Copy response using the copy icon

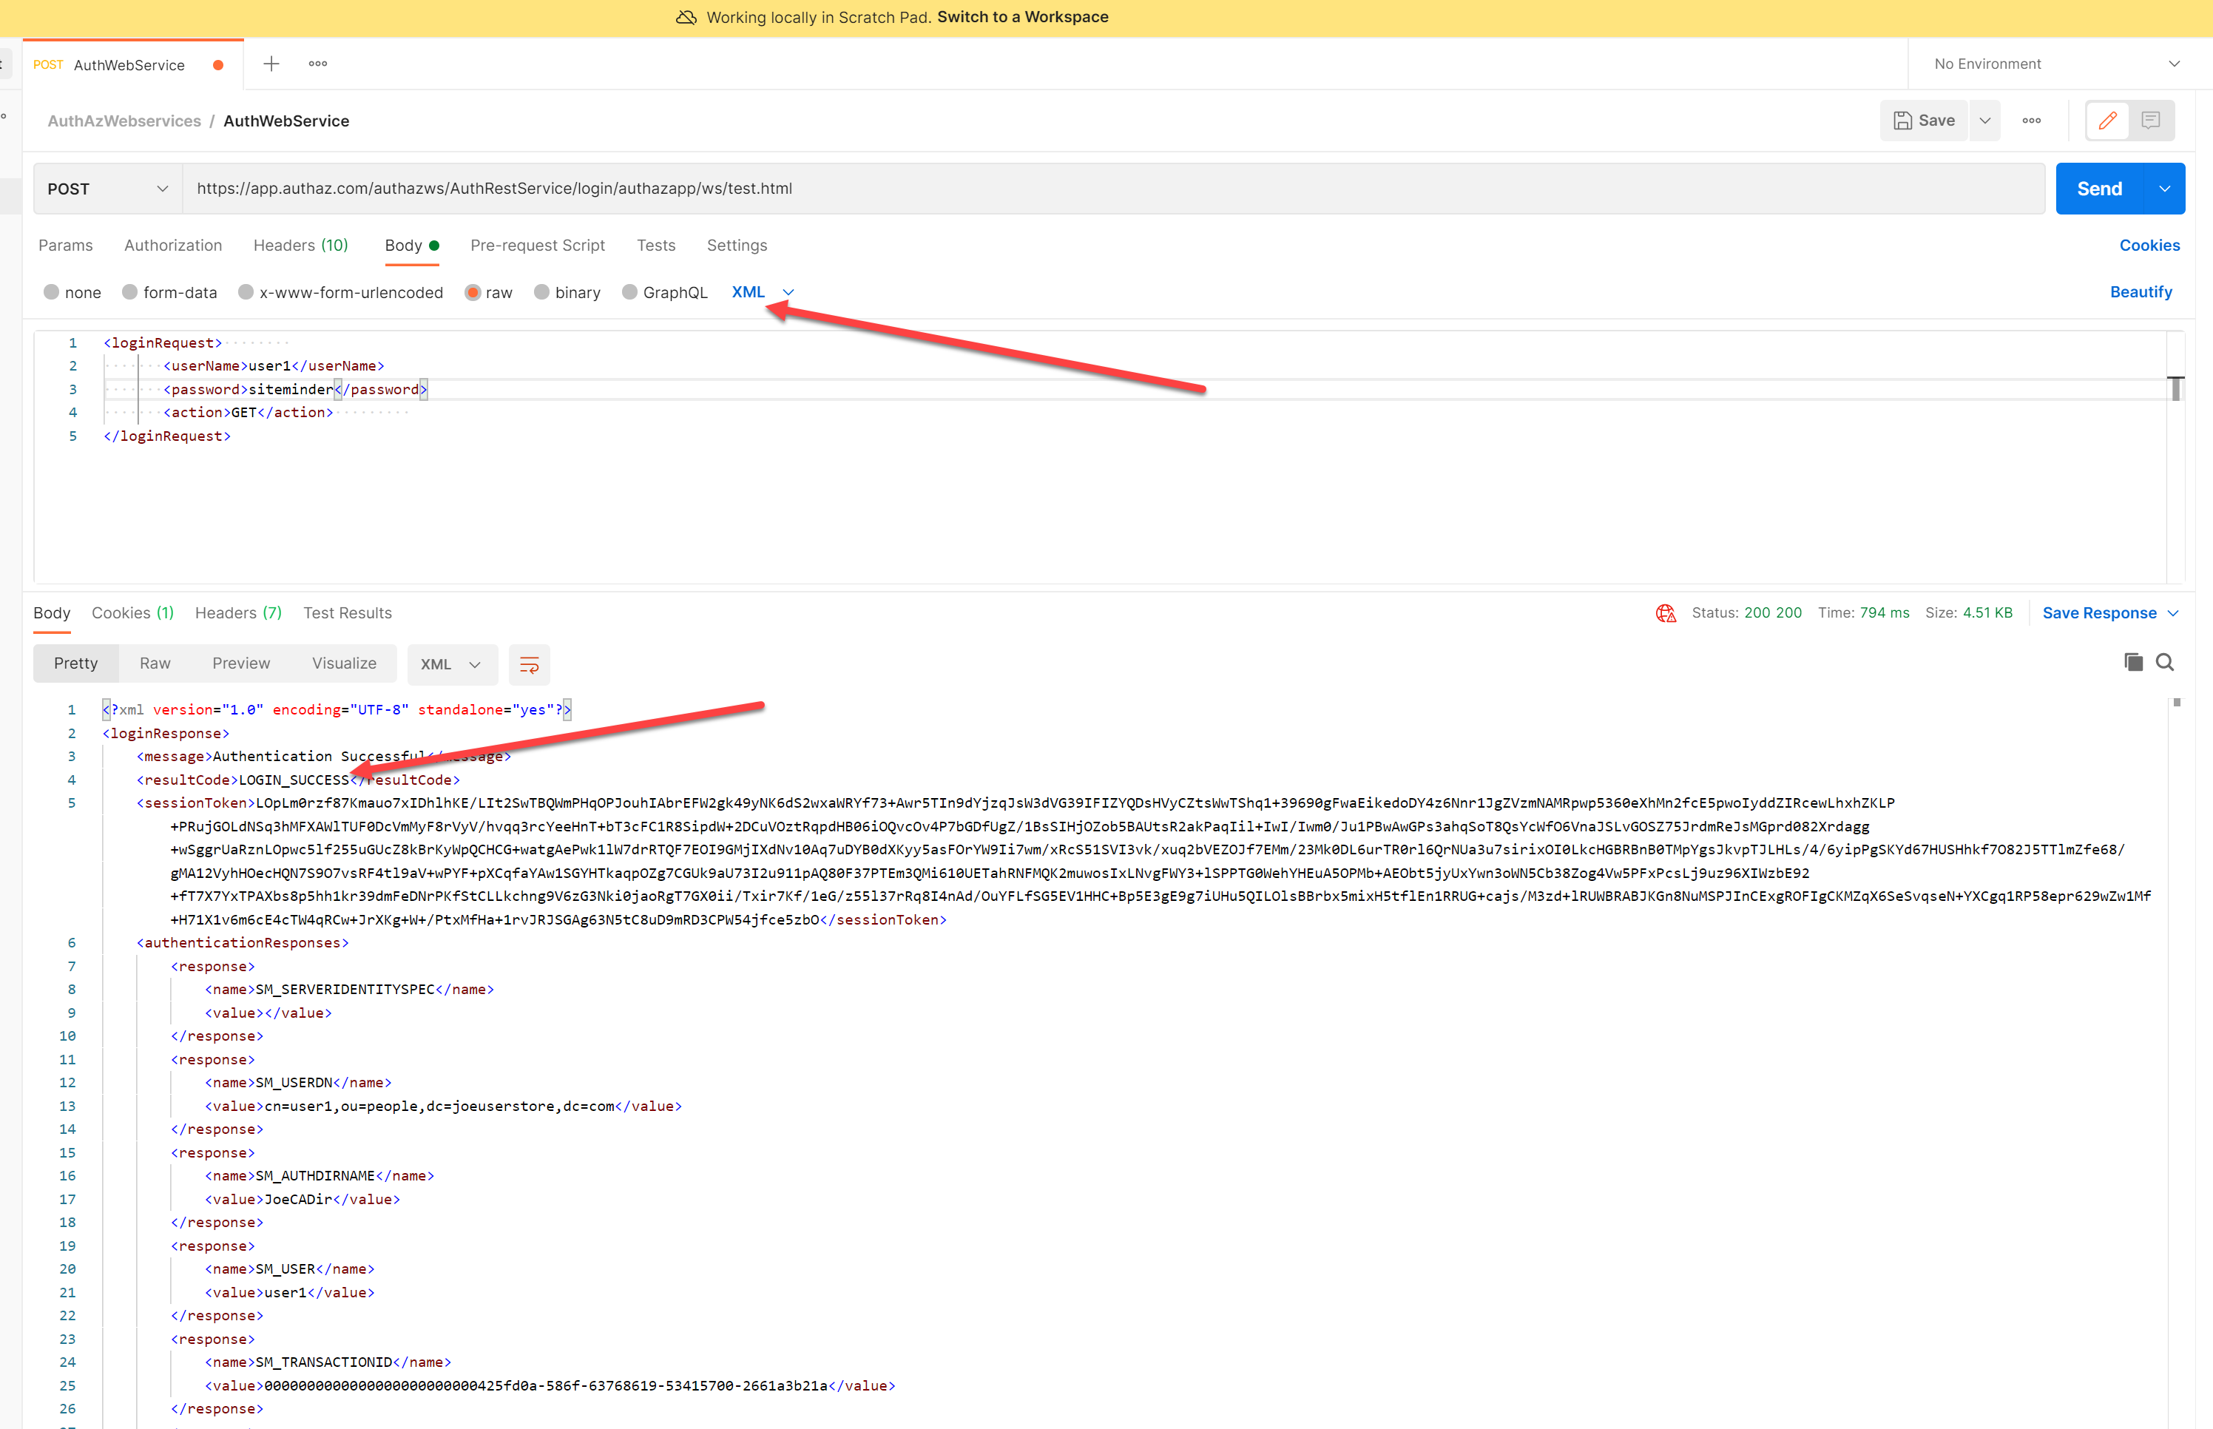2133,661
